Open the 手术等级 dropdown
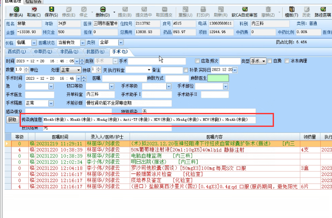The image size is (332, 218). 169,86
